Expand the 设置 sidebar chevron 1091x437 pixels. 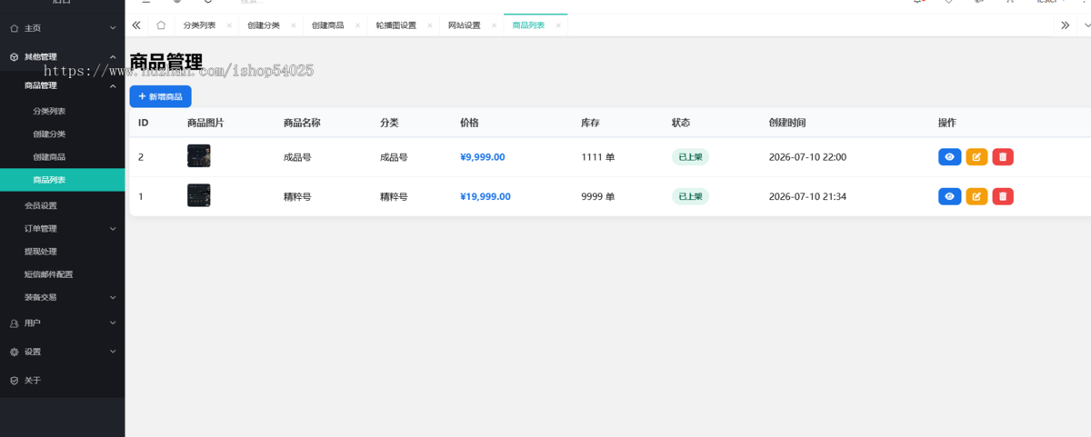(x=113, y=352)
